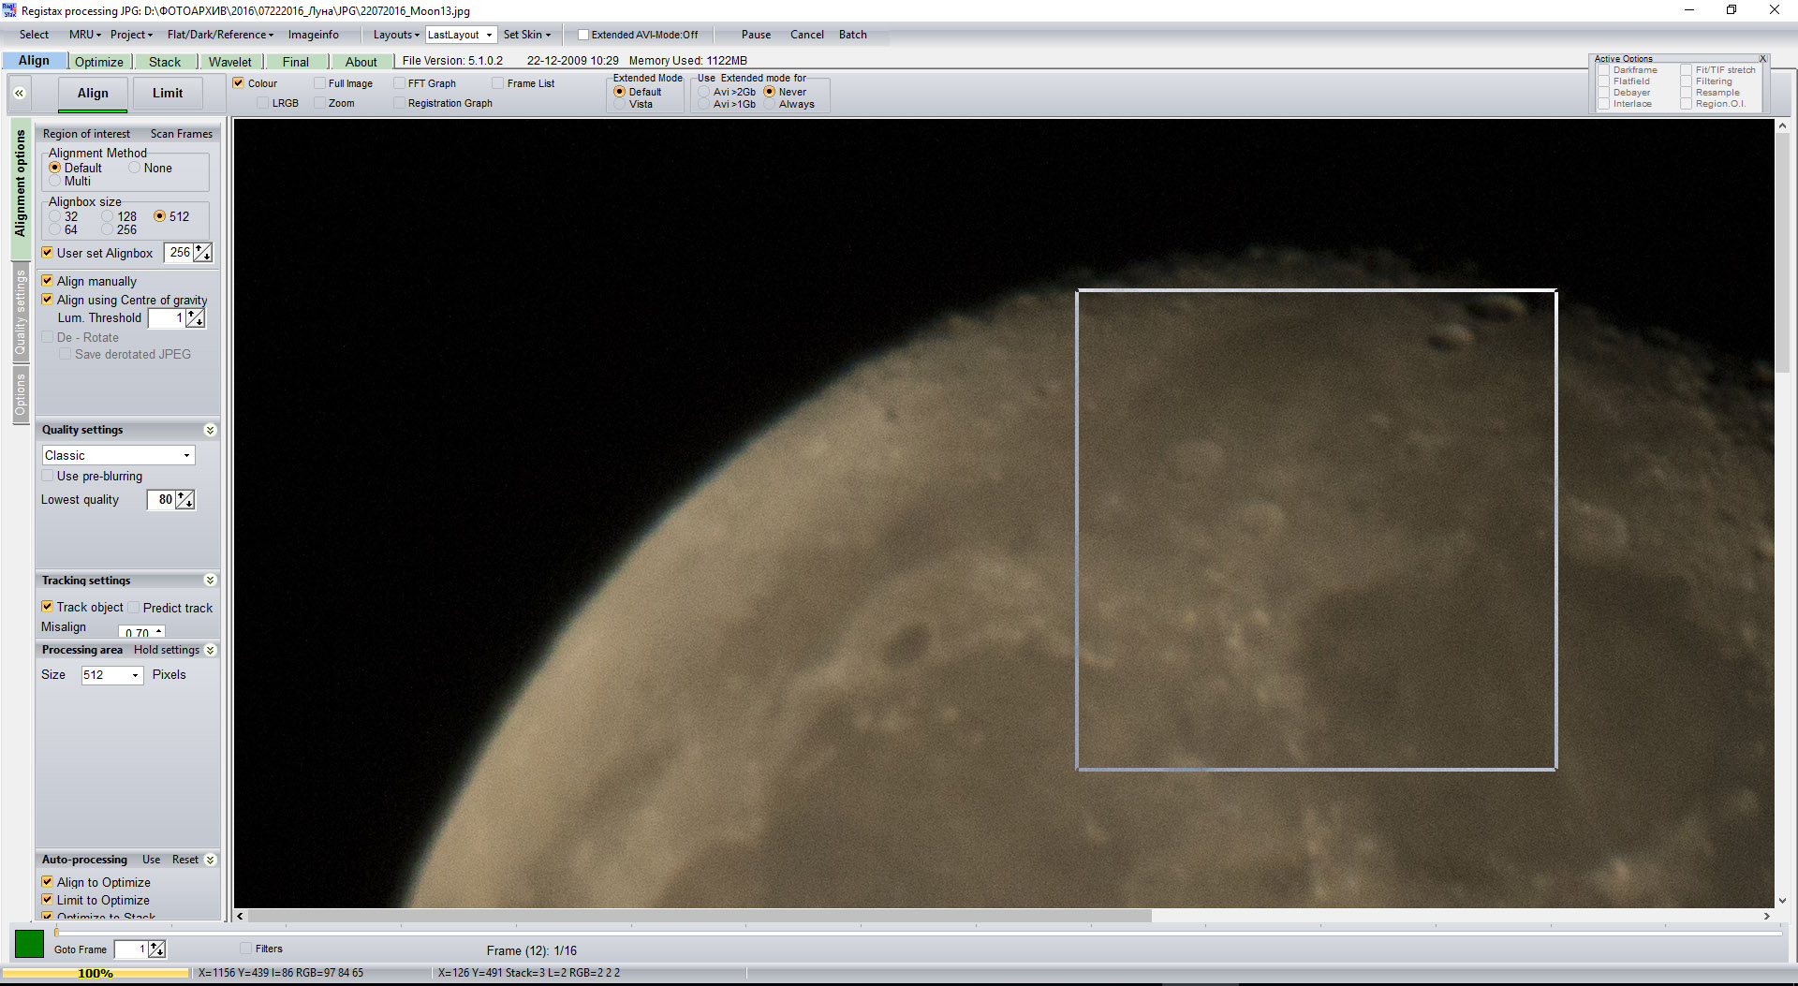
Task: Click the green status indicator square
Action: [x=29, y=943]
